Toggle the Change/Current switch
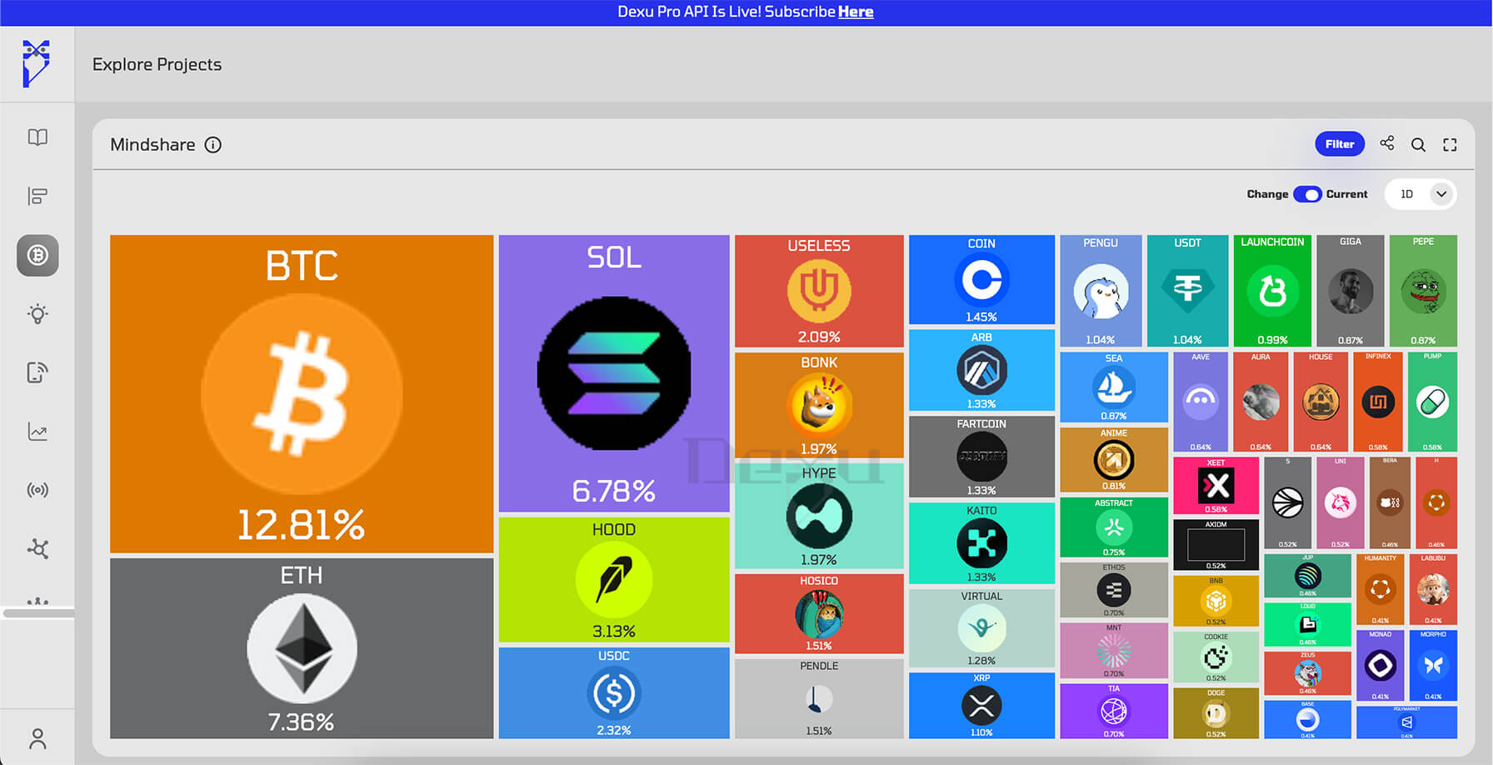Screen dimensions: 1493x765 tap(1307, 194)
